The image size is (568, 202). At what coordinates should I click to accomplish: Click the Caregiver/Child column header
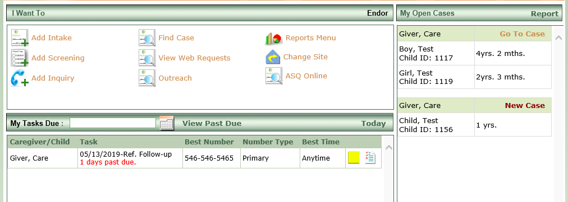pyautogui.click(x=40, y=142)
